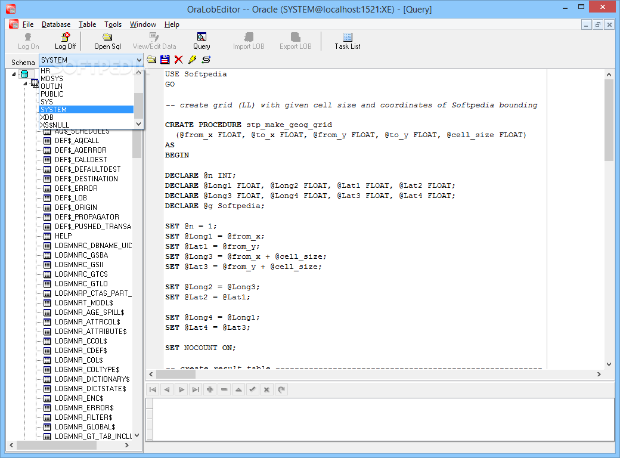The height and width of the screenshot is (458, 620).
Task: Click the Export LOB toolbar icon
Action: (295, 41)
